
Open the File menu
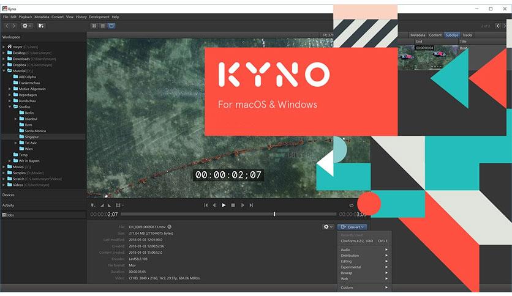pyautogui.click(x=6, y=17)
